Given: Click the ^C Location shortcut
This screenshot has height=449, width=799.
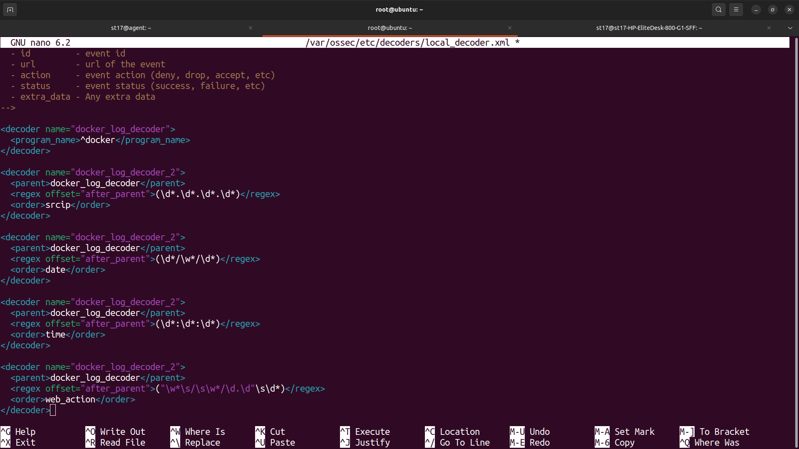Looking at the screenshot, I should 452,432.
